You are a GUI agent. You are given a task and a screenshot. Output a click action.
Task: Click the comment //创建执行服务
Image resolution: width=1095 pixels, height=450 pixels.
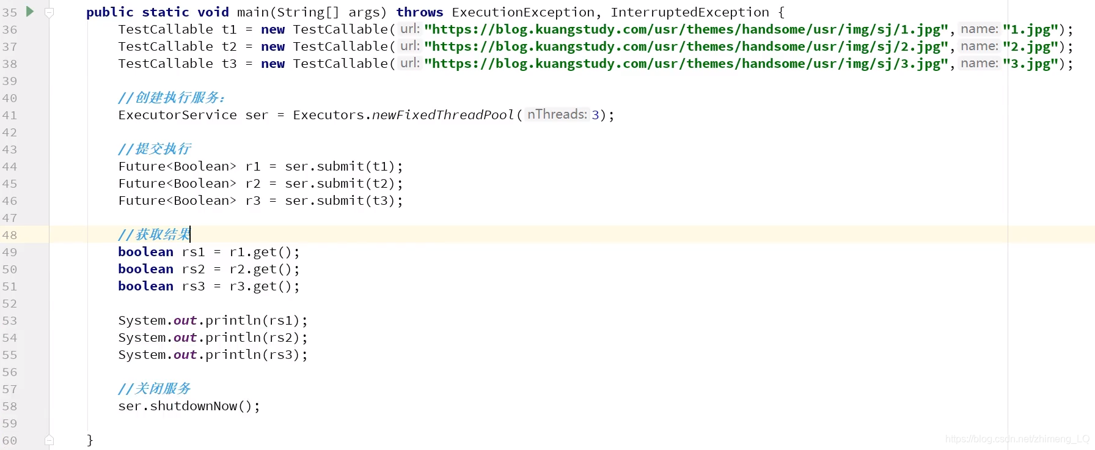(x=172, y=98)
